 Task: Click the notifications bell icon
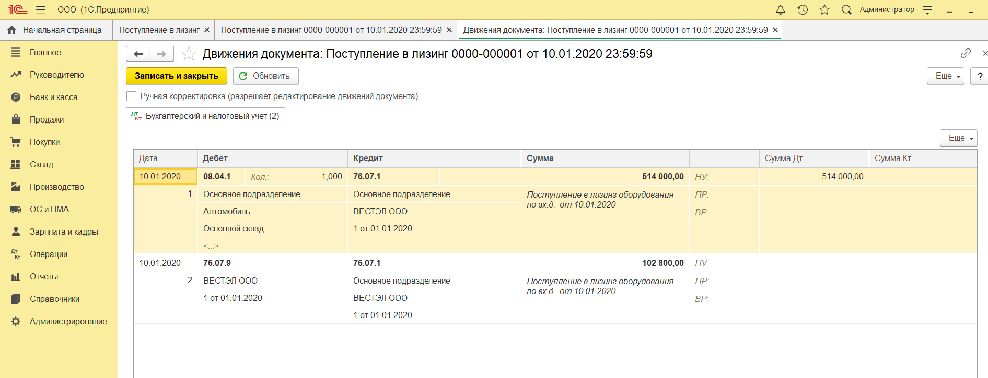click(x=780, y=10)
